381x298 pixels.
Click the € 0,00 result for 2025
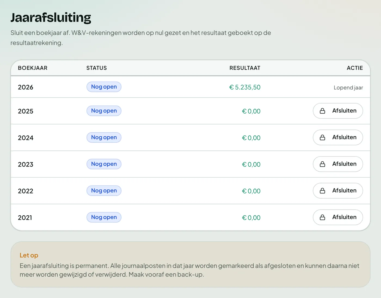click(x=251, y=111)
